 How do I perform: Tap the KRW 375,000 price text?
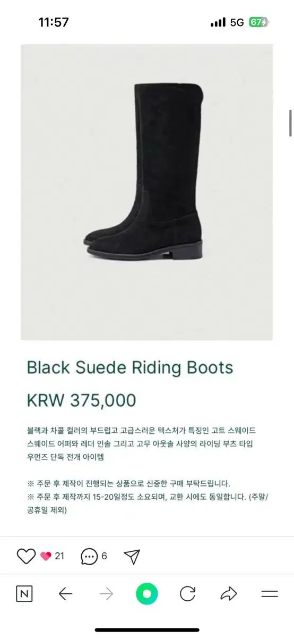click(x=81, y=400)
